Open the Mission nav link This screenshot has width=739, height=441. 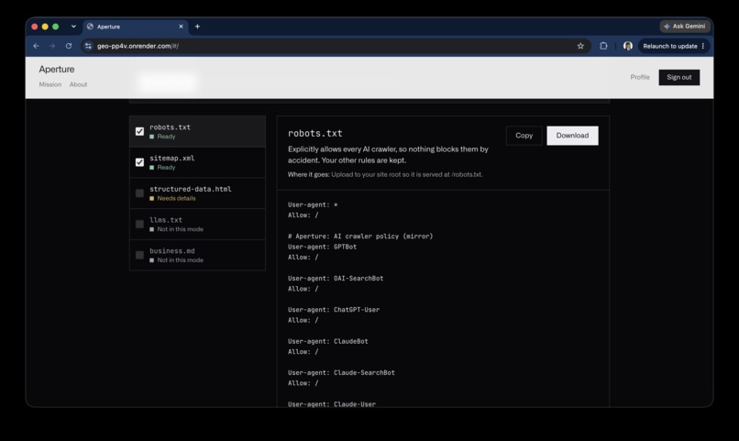coord(50,84)
